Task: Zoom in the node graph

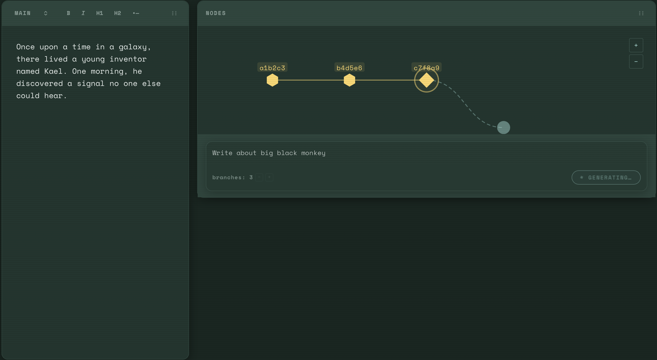Action: (x=636, y=45)
